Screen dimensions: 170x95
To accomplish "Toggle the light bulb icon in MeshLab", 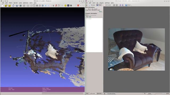I will tap(53, 6).
